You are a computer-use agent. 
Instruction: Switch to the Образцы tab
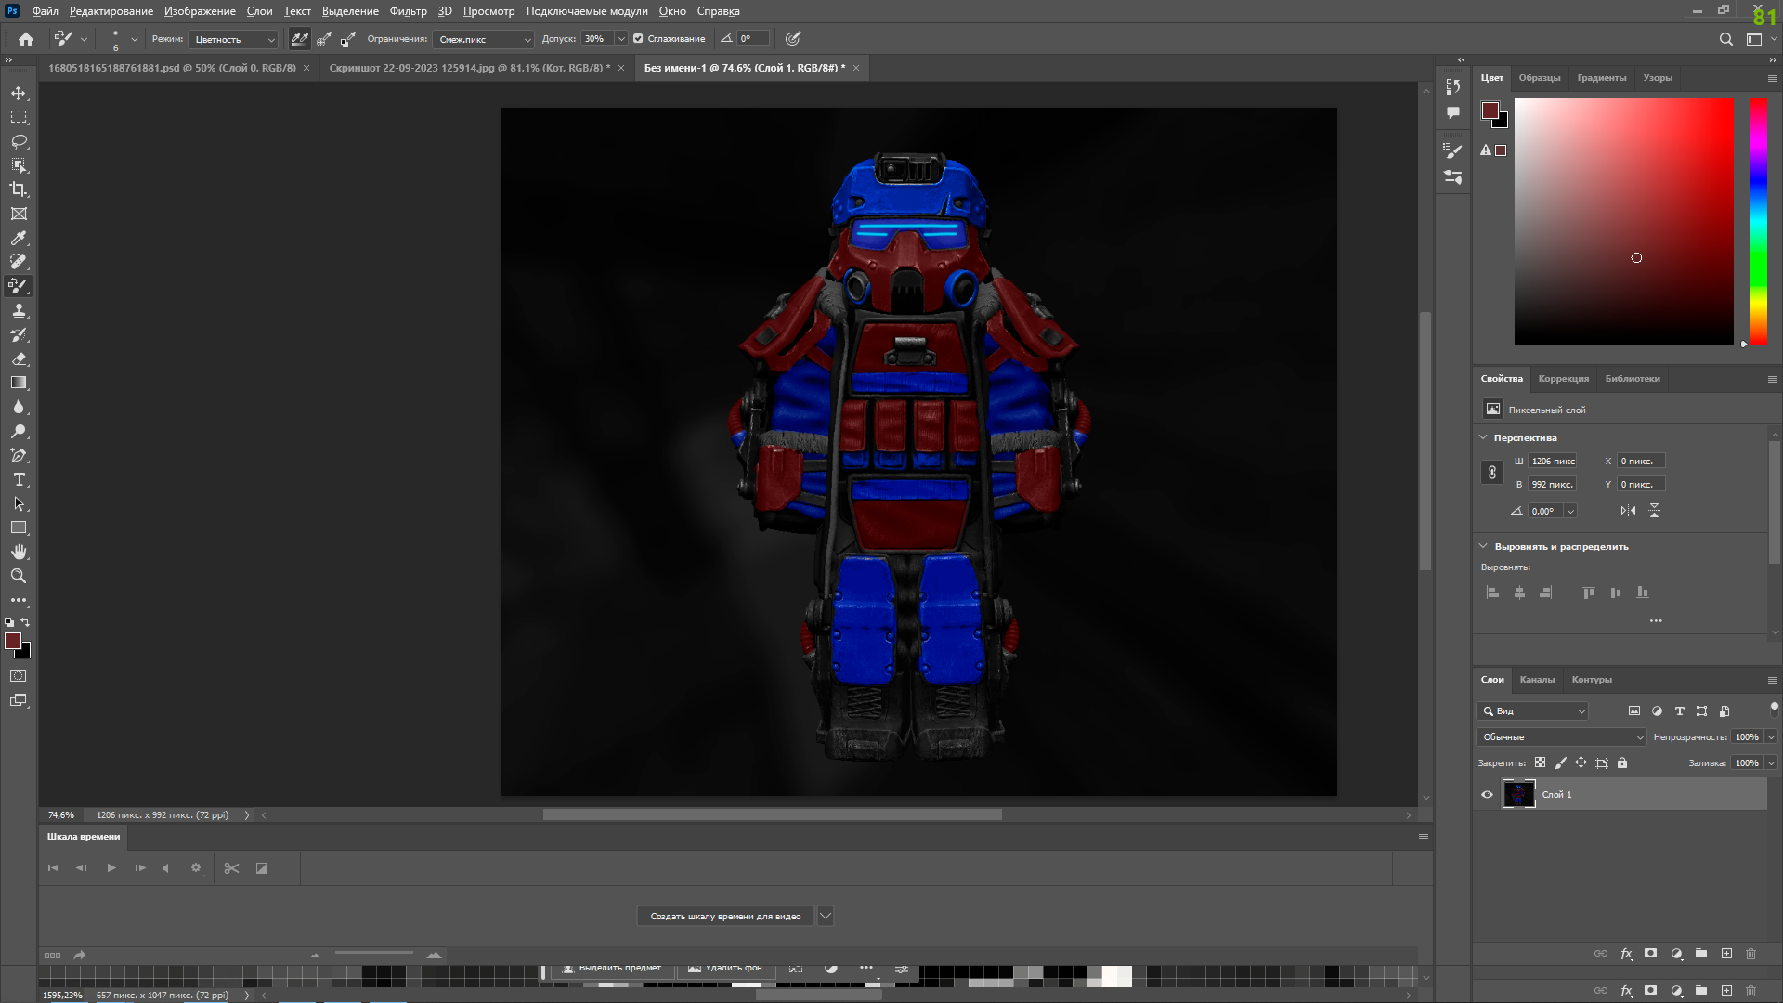pos(1539,78)
